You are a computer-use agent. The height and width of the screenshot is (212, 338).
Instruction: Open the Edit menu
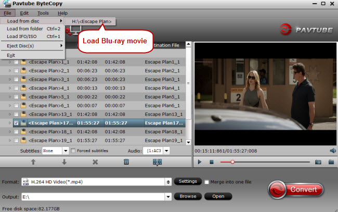[24, 13]
